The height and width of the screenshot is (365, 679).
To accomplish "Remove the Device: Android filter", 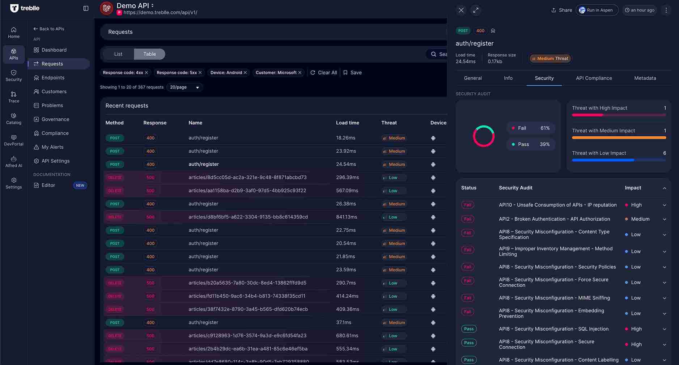I will [x=245, y=72].
